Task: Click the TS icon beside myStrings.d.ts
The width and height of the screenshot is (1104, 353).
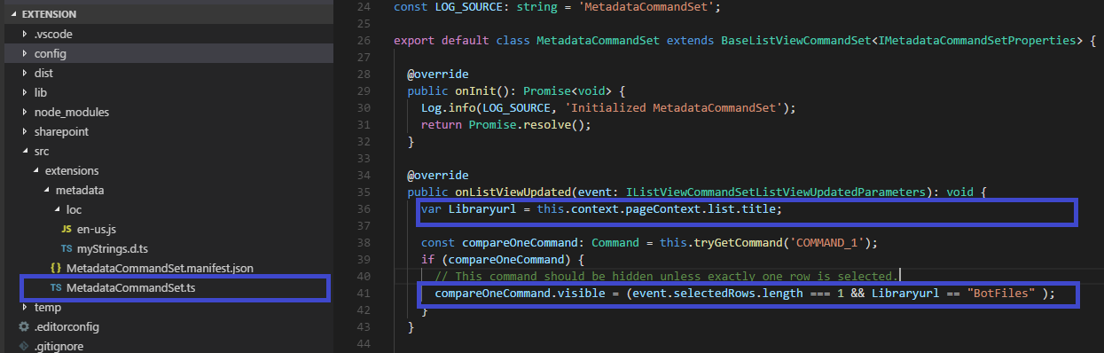Action: point(67,248)
